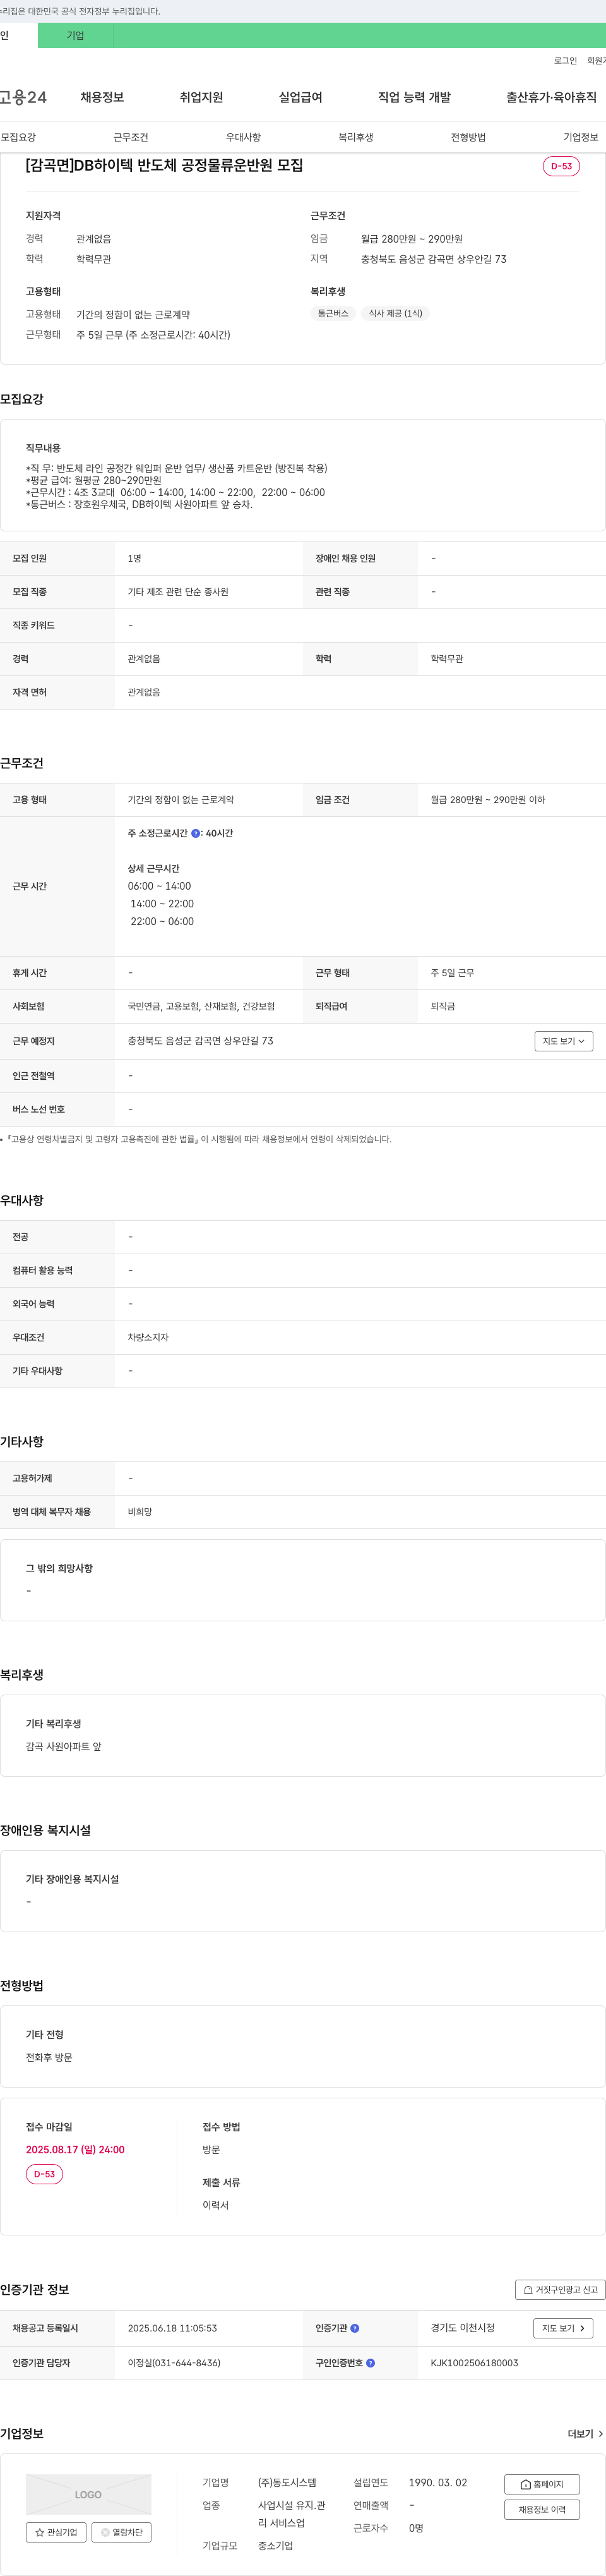Click the 열람차단 block button
Image resolution: width=606 pixels, height=2576 pixels.
click(122, 2532)
